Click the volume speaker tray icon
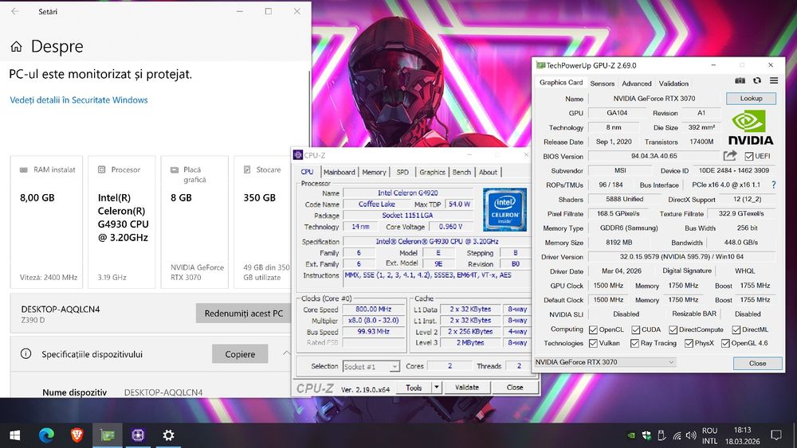Viewport: 797px width, 448px height. pos(691,435)
